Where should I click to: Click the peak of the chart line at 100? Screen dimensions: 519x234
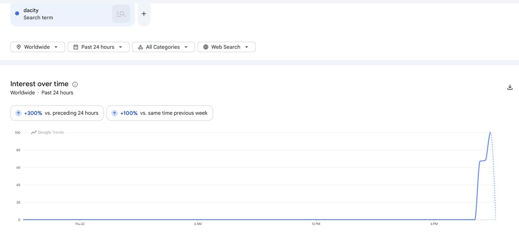point(490,133)
